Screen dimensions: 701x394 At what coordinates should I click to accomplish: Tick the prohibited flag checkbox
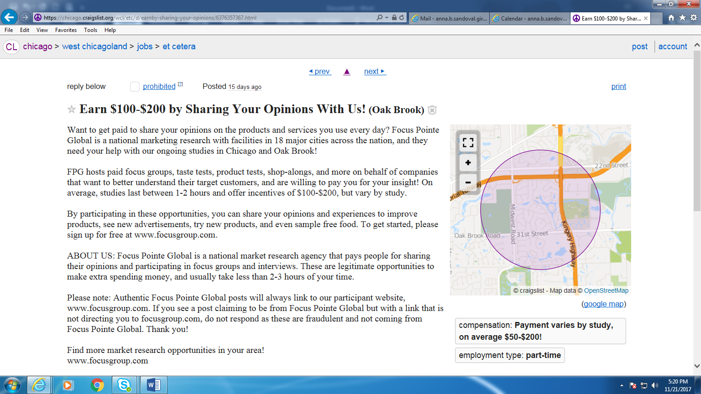pyautogui.click(x=135, y=87)
